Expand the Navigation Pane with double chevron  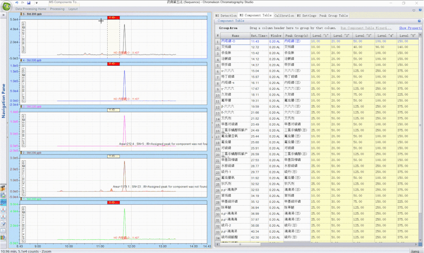[3, 15]
